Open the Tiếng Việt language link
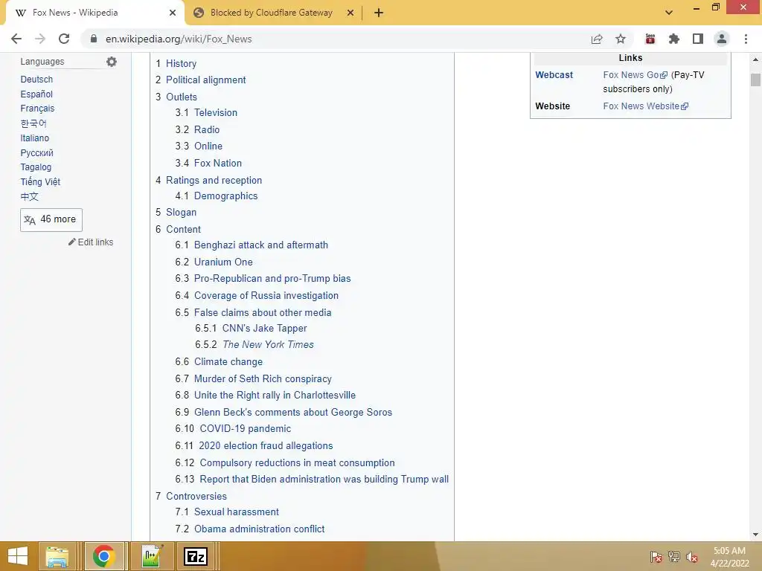Viewport: 762px width, 571px height. click(x=40, y=181)
